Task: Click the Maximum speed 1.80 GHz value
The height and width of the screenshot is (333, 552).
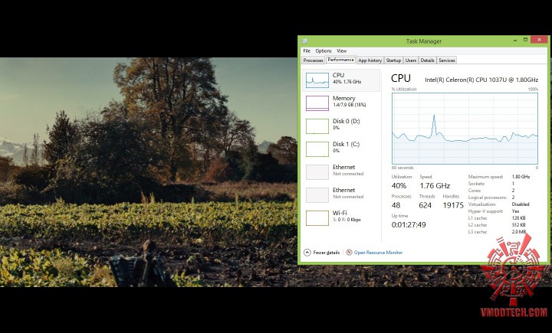Action: click(x=521, y=177)
